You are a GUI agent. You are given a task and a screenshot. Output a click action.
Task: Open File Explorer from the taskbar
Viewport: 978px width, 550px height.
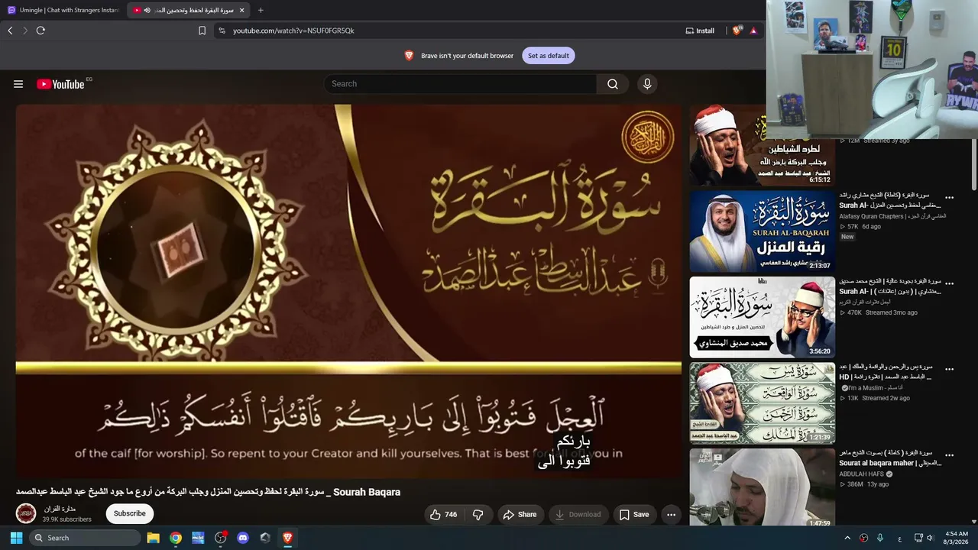[x=153, y=538]
